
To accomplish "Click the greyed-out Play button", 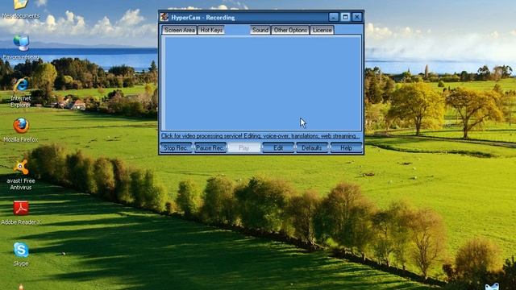I will (x=243, y=148).
